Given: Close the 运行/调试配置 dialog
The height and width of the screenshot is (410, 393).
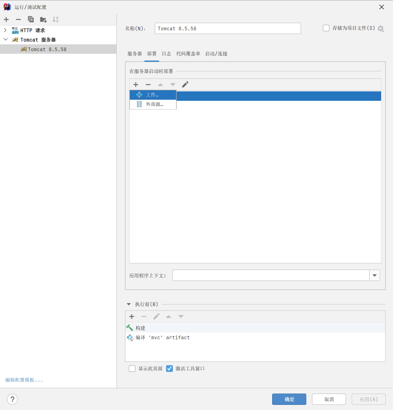Looking at the screenshot, I should [x=382, y=7].
